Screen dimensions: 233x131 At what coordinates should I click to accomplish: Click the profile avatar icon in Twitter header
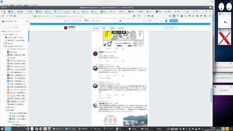[166, 21]
